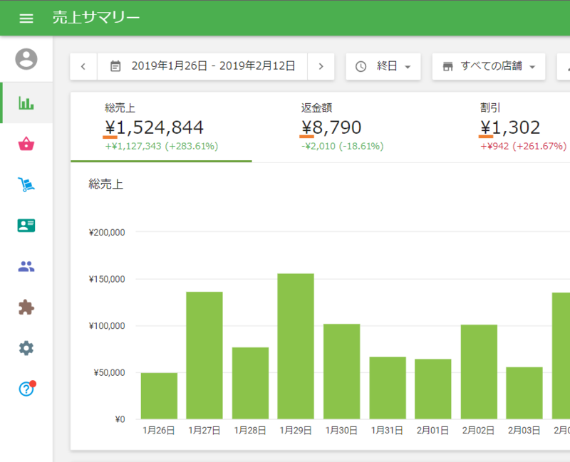Click the previous date range arrow
Image resolution: width=570 pixels, height=462 pixels.
pyautogui.click(x=83, y=65)
